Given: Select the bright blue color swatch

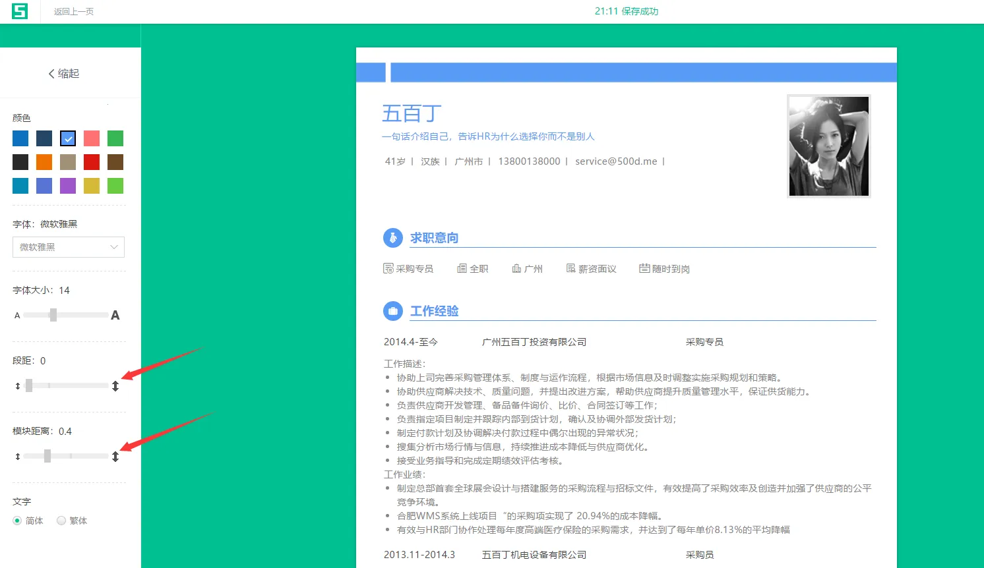Looking at the screenshot, I should tap(20, 138).
